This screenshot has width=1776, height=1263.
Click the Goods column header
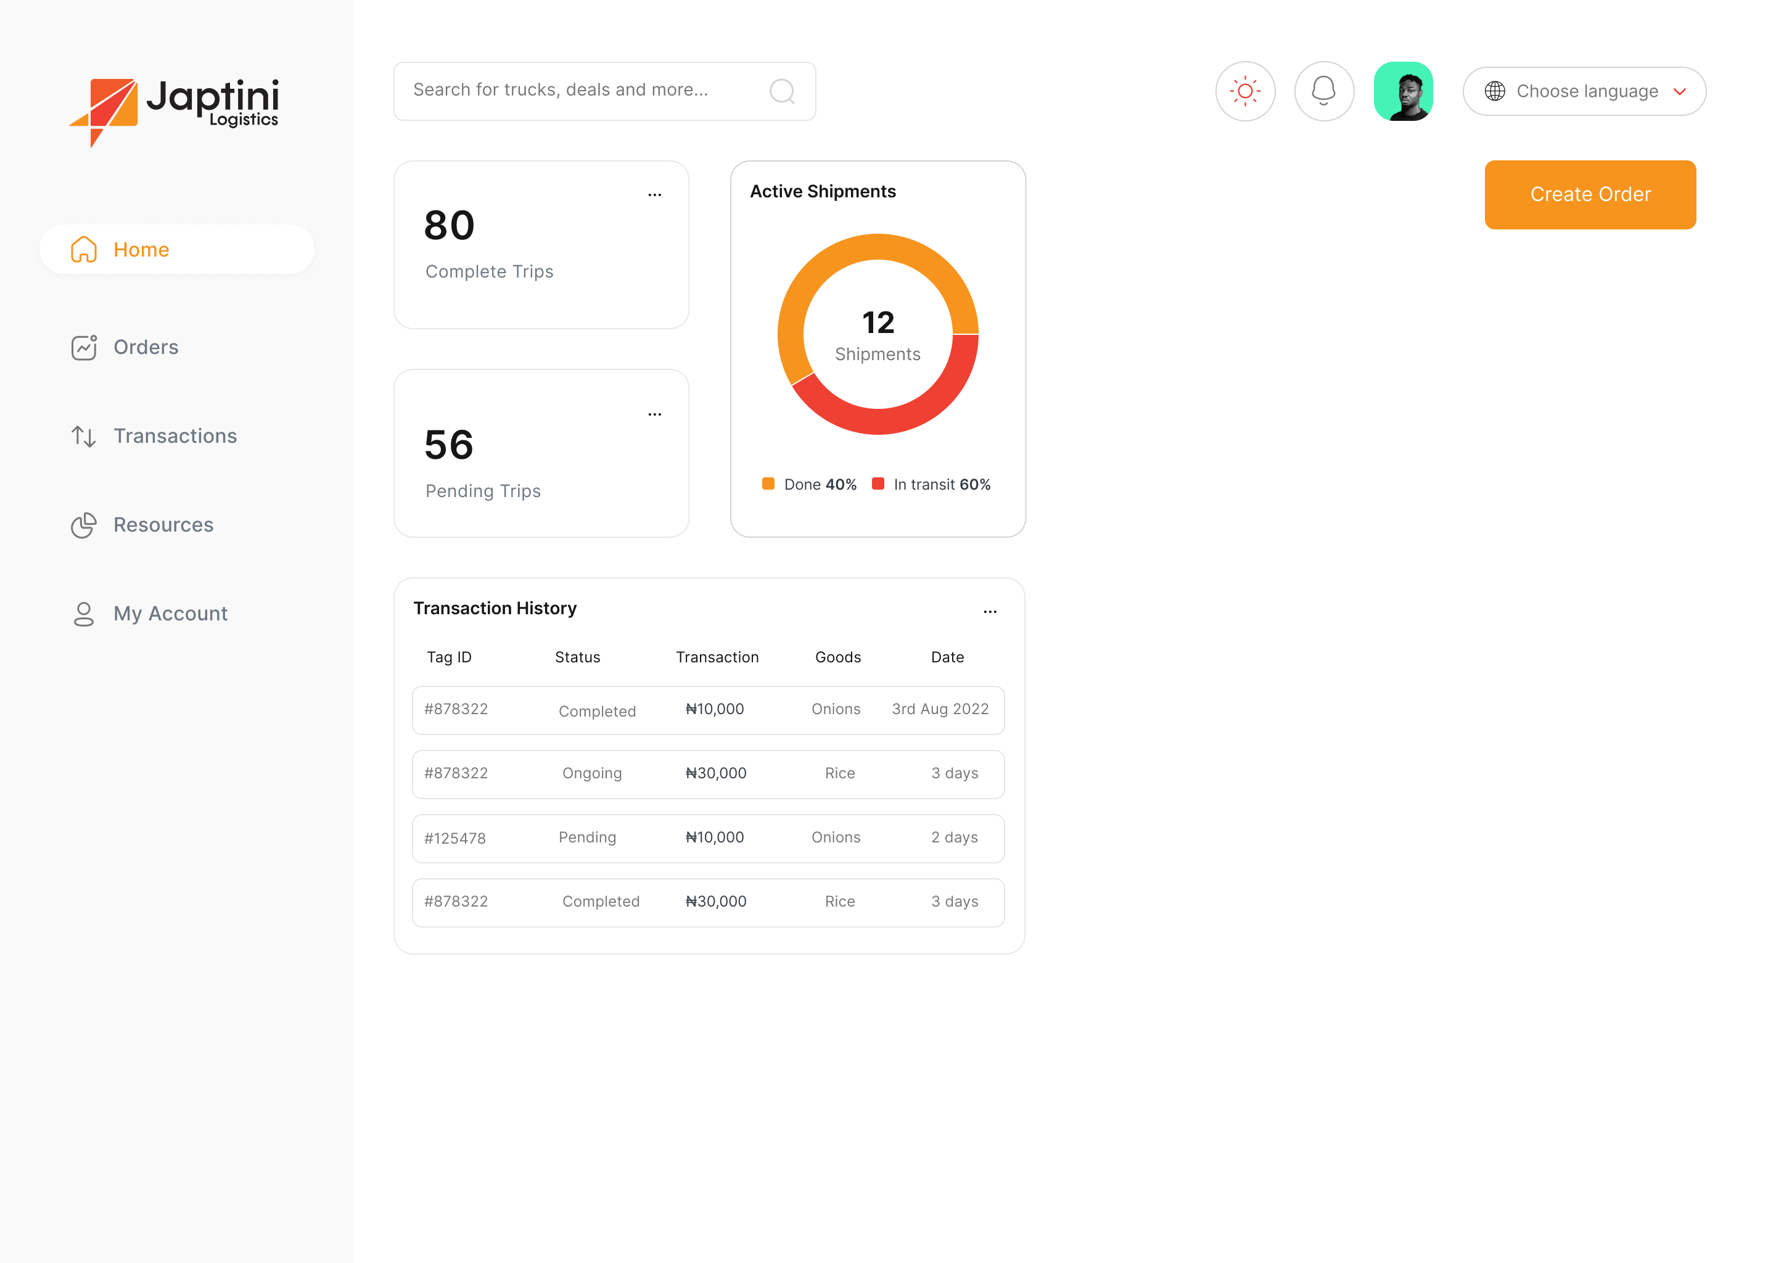(837, 657)
